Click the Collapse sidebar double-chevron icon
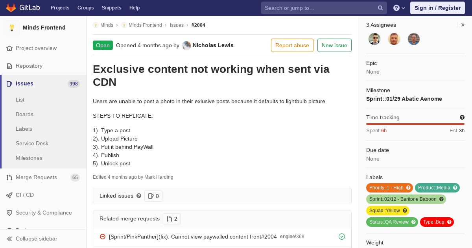This screenshot has height=248, width=472. point(9,239)
